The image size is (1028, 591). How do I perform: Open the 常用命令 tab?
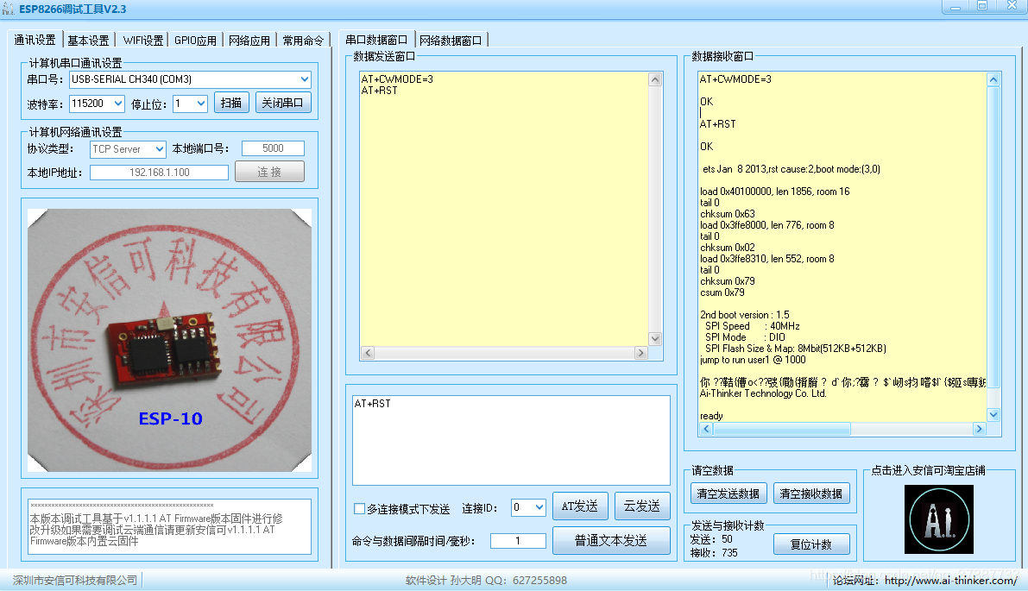click(303, 41)
